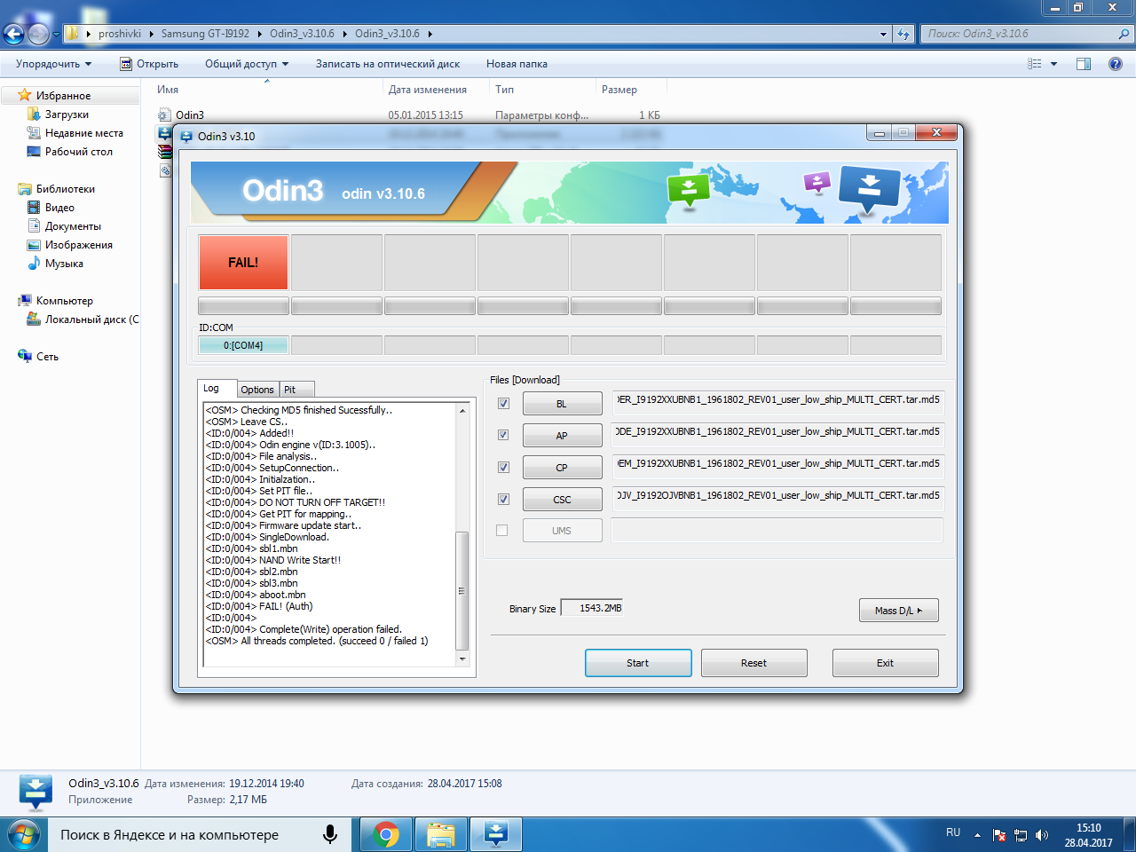This screenshot has width=1136, height=852.
Task: Open Документы library in navigation pane
Action: (65, 226)
